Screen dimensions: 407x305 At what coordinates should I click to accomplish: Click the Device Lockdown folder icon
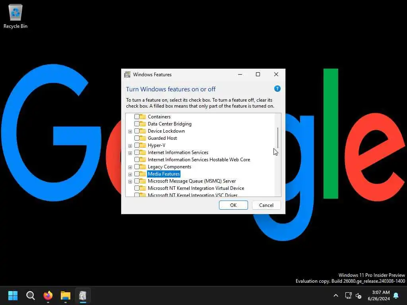pyautogui.click(x=143, y=131)
